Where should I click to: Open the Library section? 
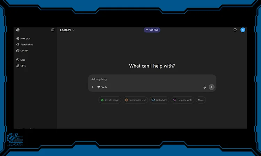click(x=22, y=51)
